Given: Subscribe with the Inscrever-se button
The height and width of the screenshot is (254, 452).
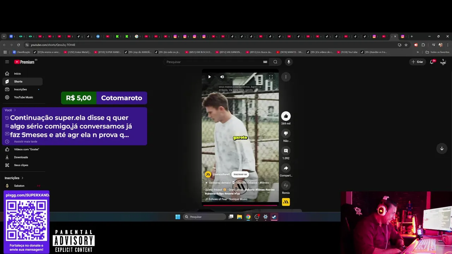Looking at the screenshot, I should (240, 174).
